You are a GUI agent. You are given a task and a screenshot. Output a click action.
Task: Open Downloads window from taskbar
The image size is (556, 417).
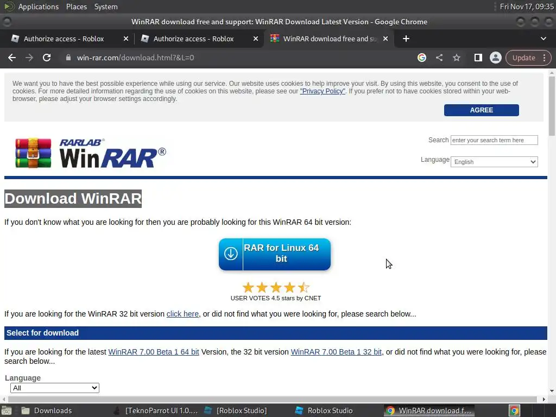coord(46,410)
